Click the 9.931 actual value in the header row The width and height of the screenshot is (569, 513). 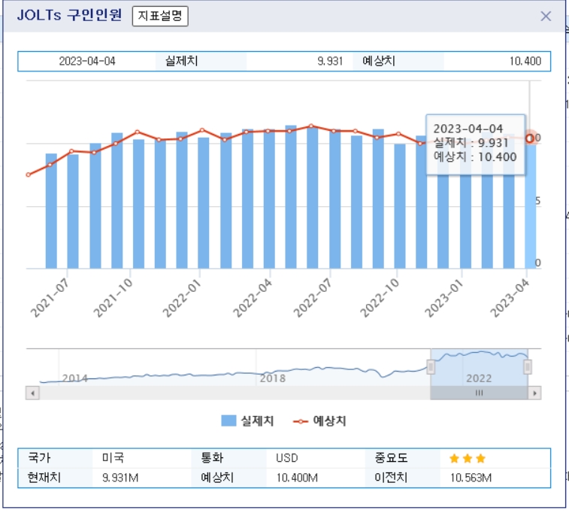pos(330,61)
